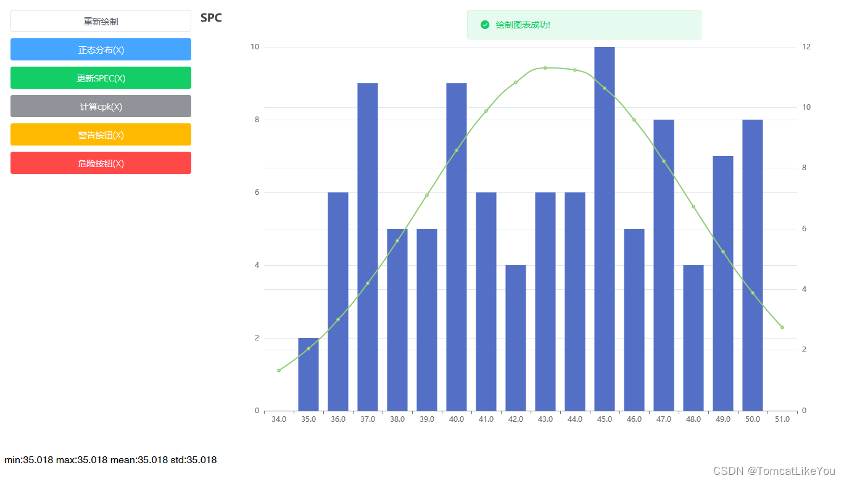Click the x-axis label 51.0

[x=782, y=419]
